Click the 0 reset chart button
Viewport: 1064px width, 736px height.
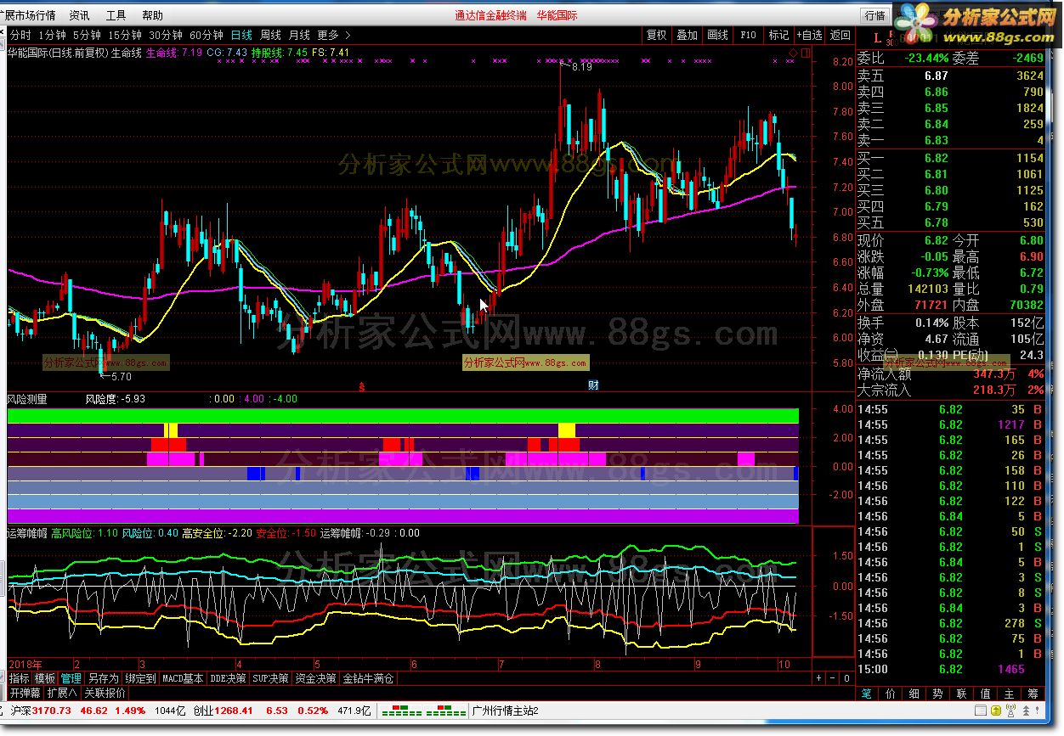coord(846,678)
